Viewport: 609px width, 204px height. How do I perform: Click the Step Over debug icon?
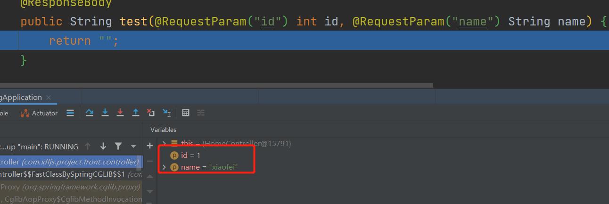coord(90,113)
